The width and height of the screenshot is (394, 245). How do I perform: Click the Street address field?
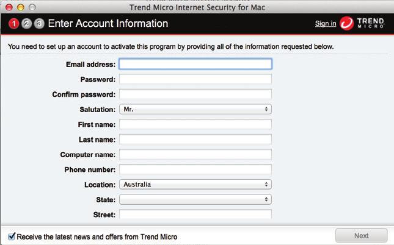point(195,214)
